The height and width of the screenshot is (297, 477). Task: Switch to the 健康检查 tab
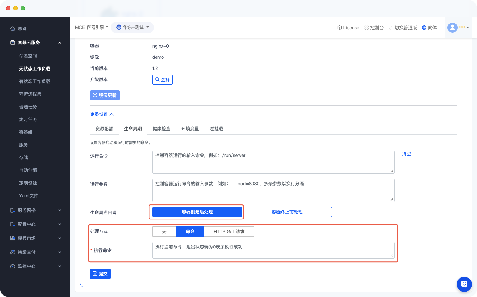coord(161,129)
